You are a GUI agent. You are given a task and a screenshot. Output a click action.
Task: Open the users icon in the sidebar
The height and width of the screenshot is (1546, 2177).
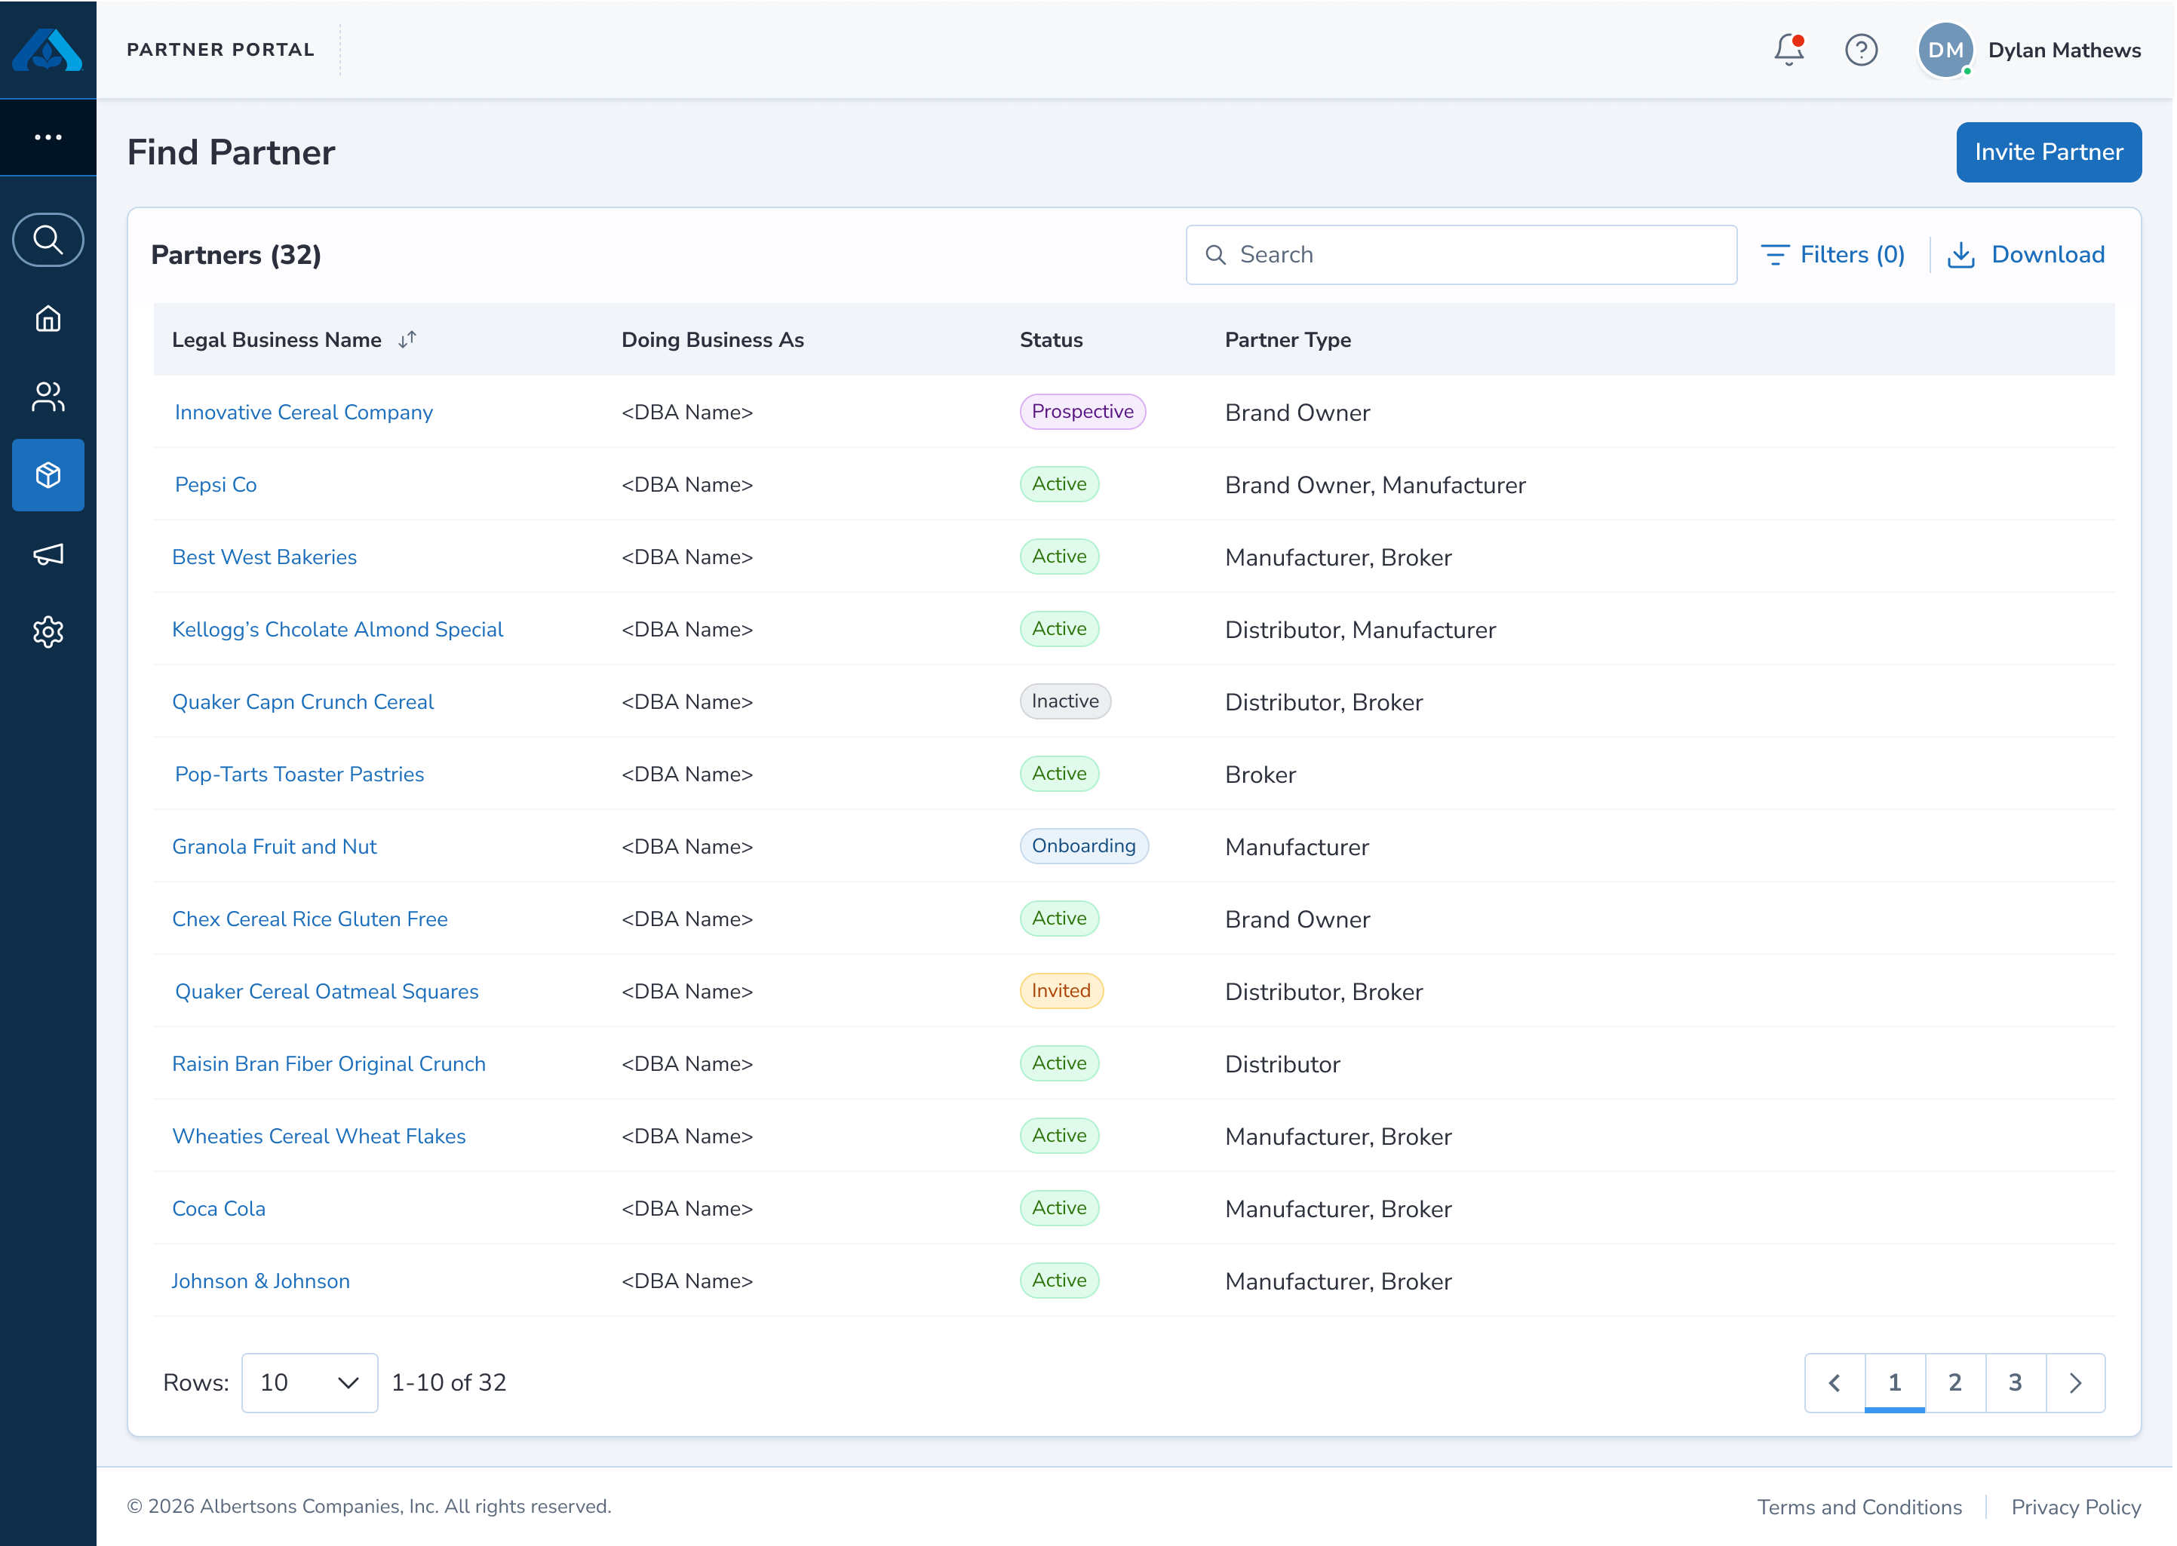click(x=48, y=396)
